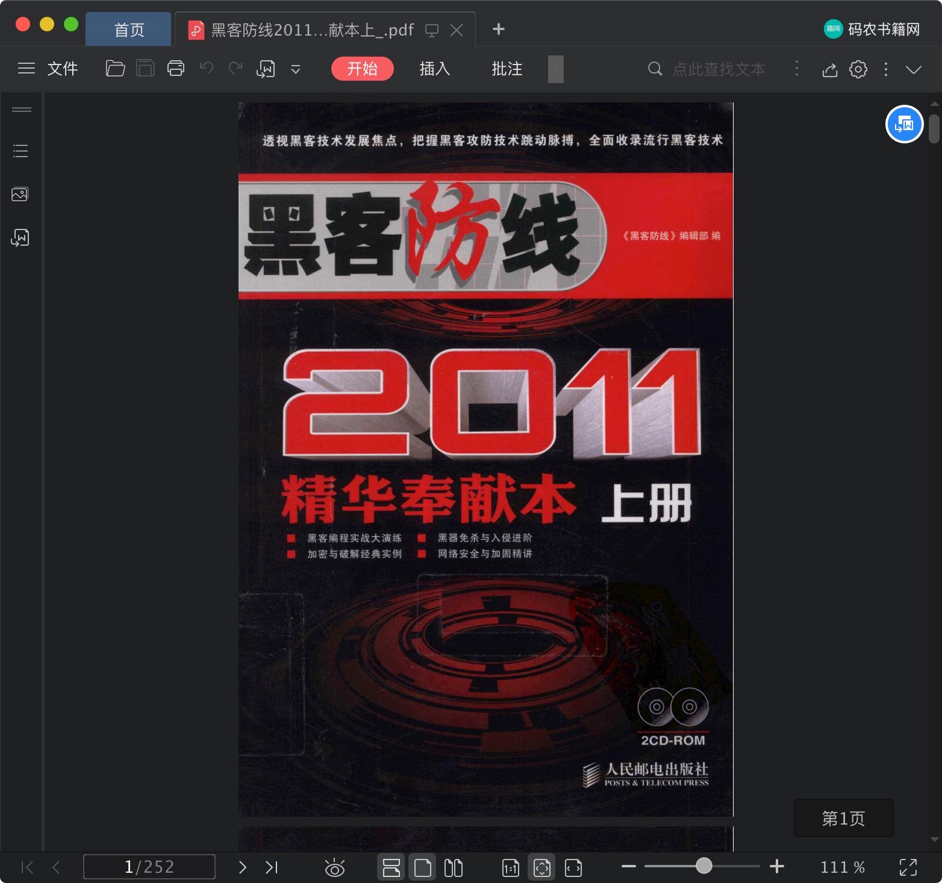Open the 文件 menu
Image resolution: width=942 pixels, height=883 pixels.
tap(63, 69)
